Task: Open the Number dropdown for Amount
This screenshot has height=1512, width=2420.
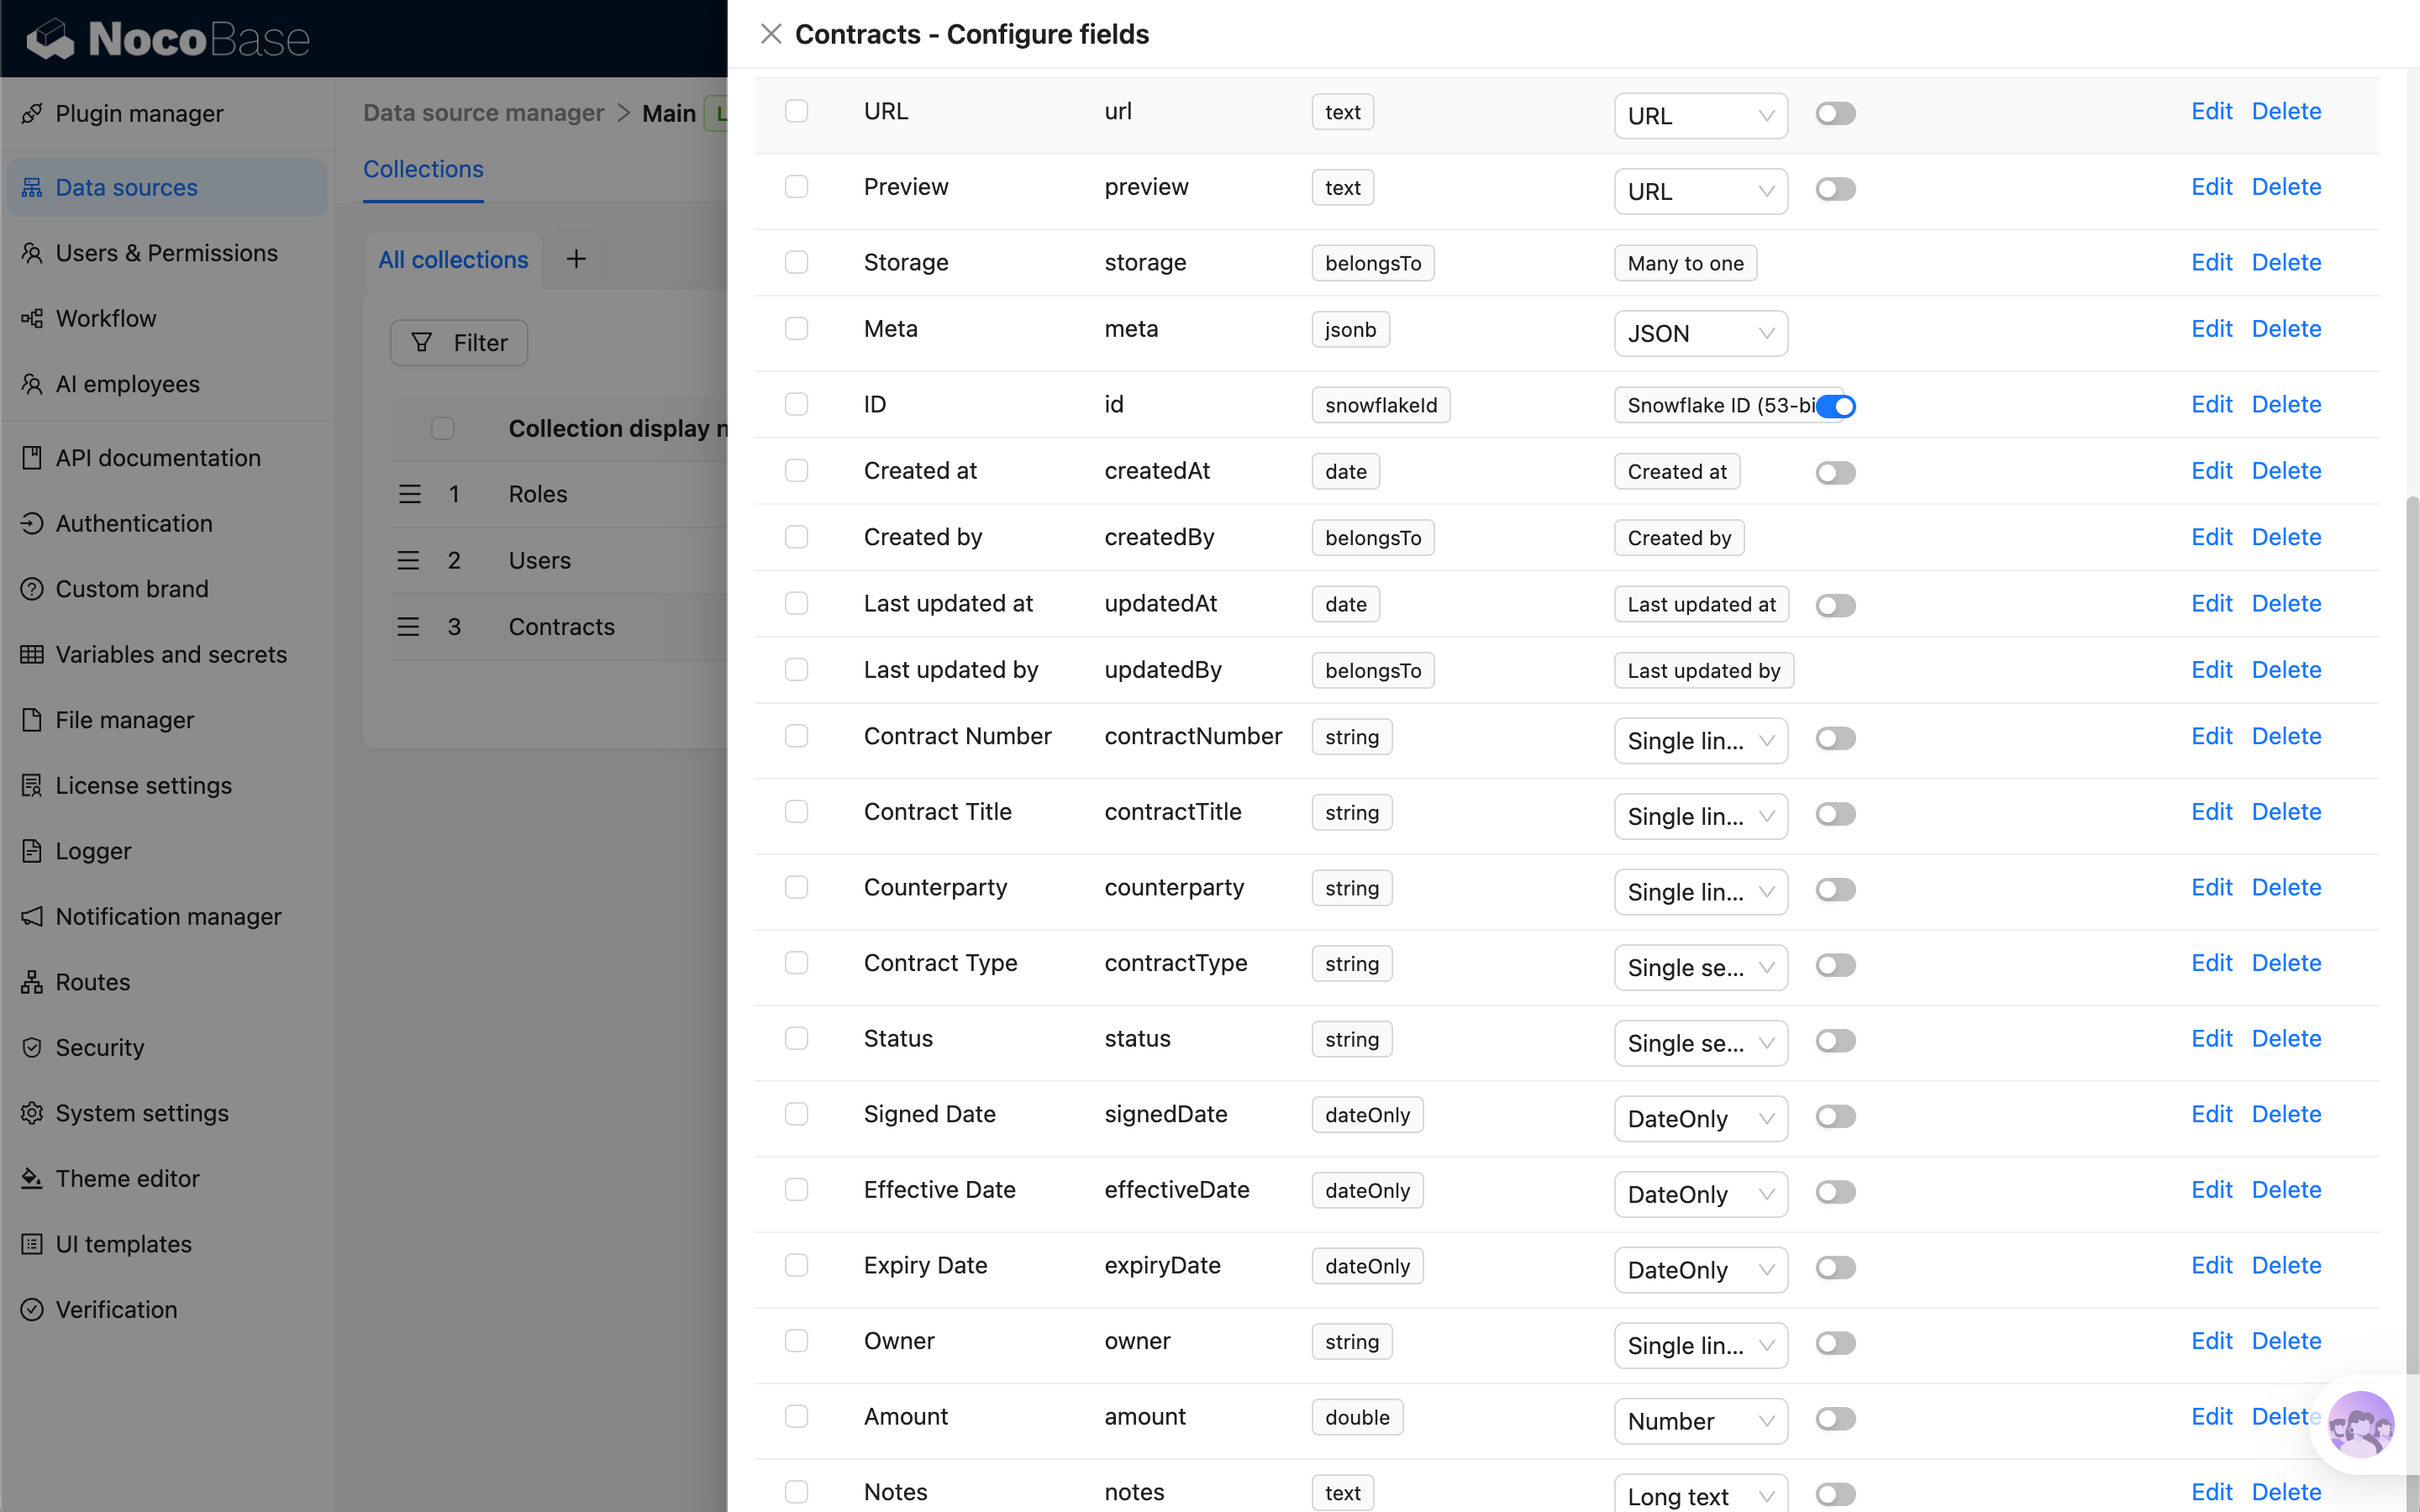Action: [x=1699, y=1421]
